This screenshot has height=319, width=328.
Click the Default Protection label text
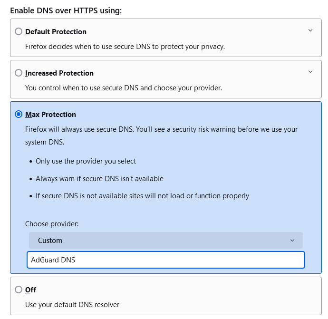point(56,32)
